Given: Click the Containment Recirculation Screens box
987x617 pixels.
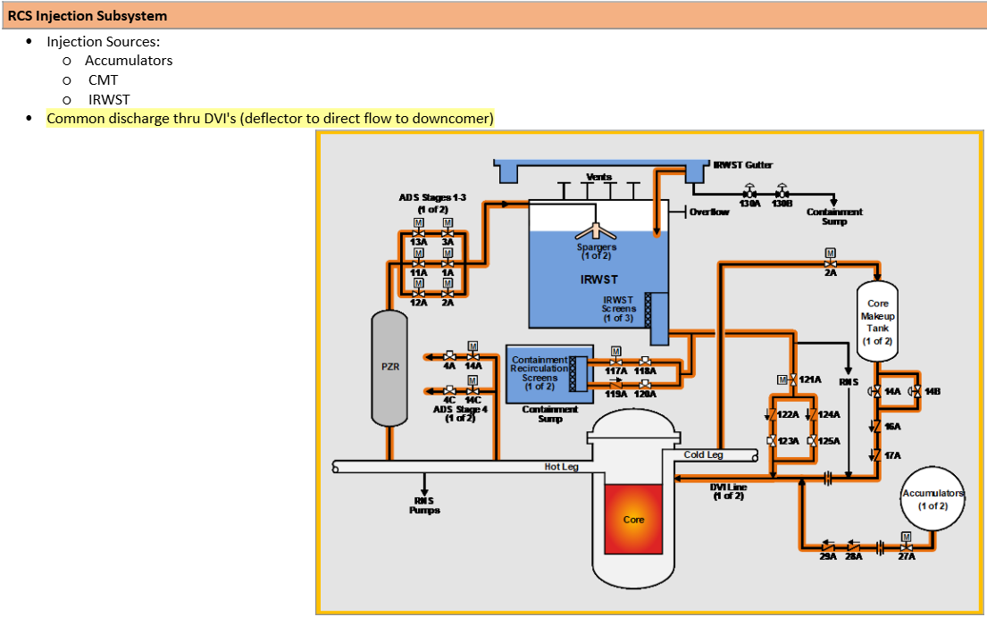Looking at the screenshot, I should click(549, 374).
